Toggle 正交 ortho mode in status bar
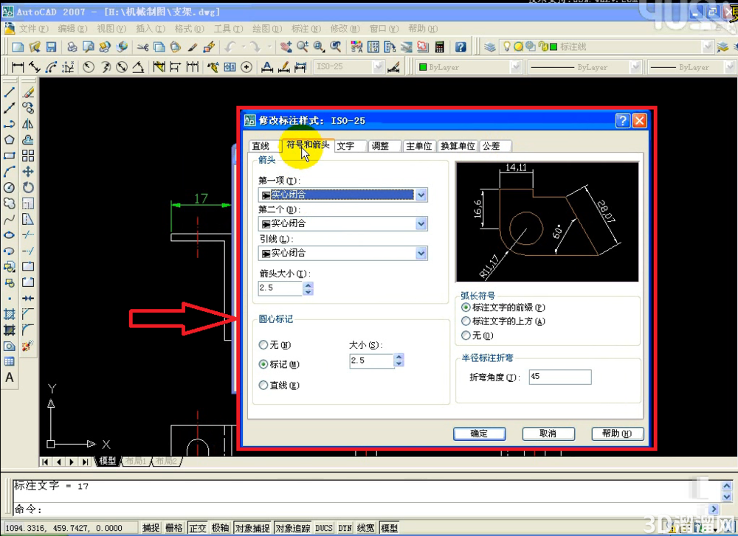Screen dimensions: 738x536 pyautogui.click(x=198, y=528)
